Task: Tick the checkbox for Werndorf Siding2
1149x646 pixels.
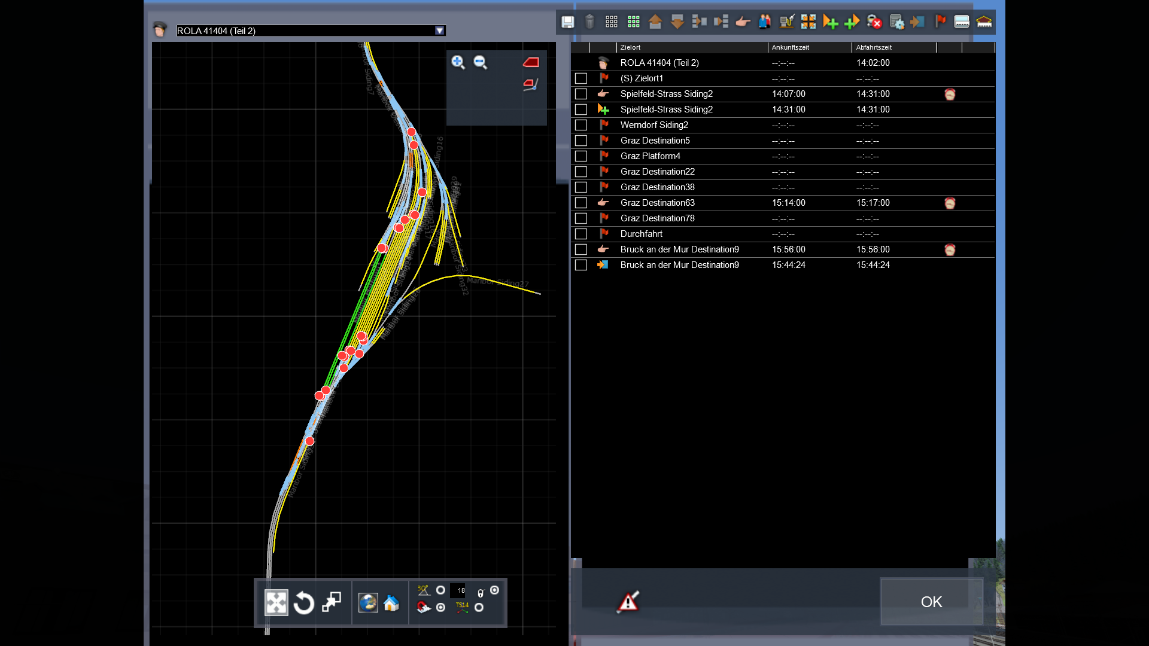Action: [x=580, y=125]
